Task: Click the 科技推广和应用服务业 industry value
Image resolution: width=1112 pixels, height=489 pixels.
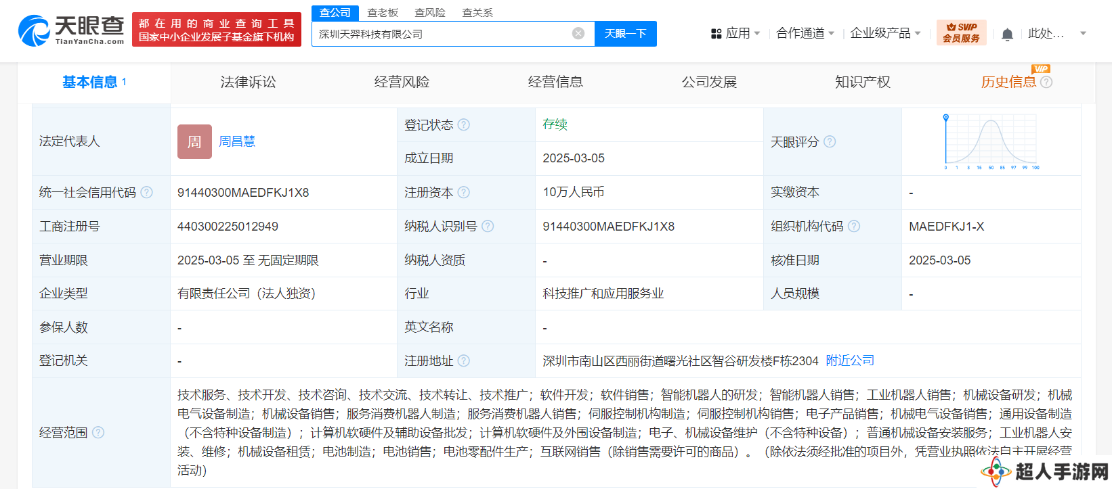Action: [x=603, y=294]
